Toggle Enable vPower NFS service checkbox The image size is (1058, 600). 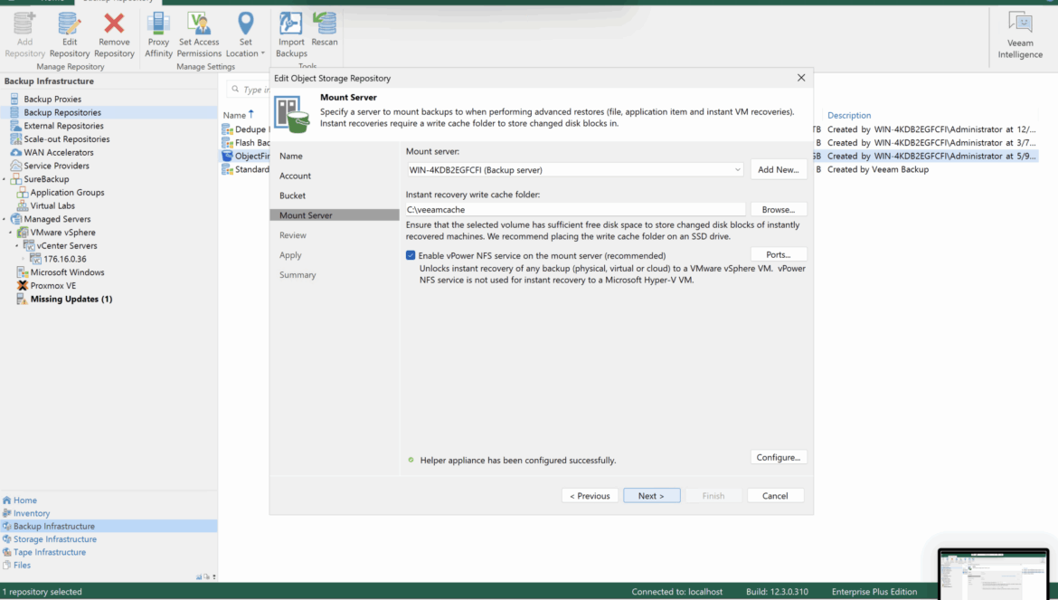click(411, 255)
